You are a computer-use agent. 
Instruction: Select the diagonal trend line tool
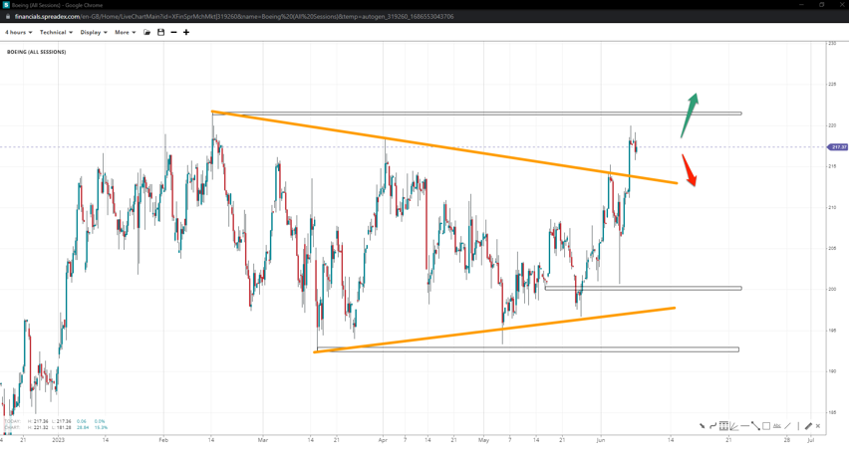(755, 426)
